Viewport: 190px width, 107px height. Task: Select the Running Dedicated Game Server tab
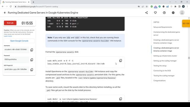[x=16, y=2]
